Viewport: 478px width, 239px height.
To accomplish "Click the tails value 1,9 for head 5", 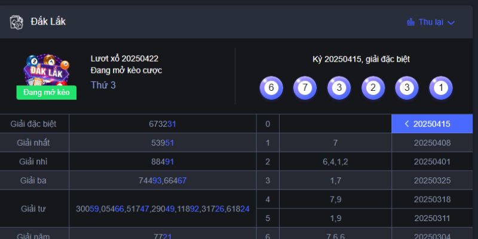I will click(x=335, y=219).
